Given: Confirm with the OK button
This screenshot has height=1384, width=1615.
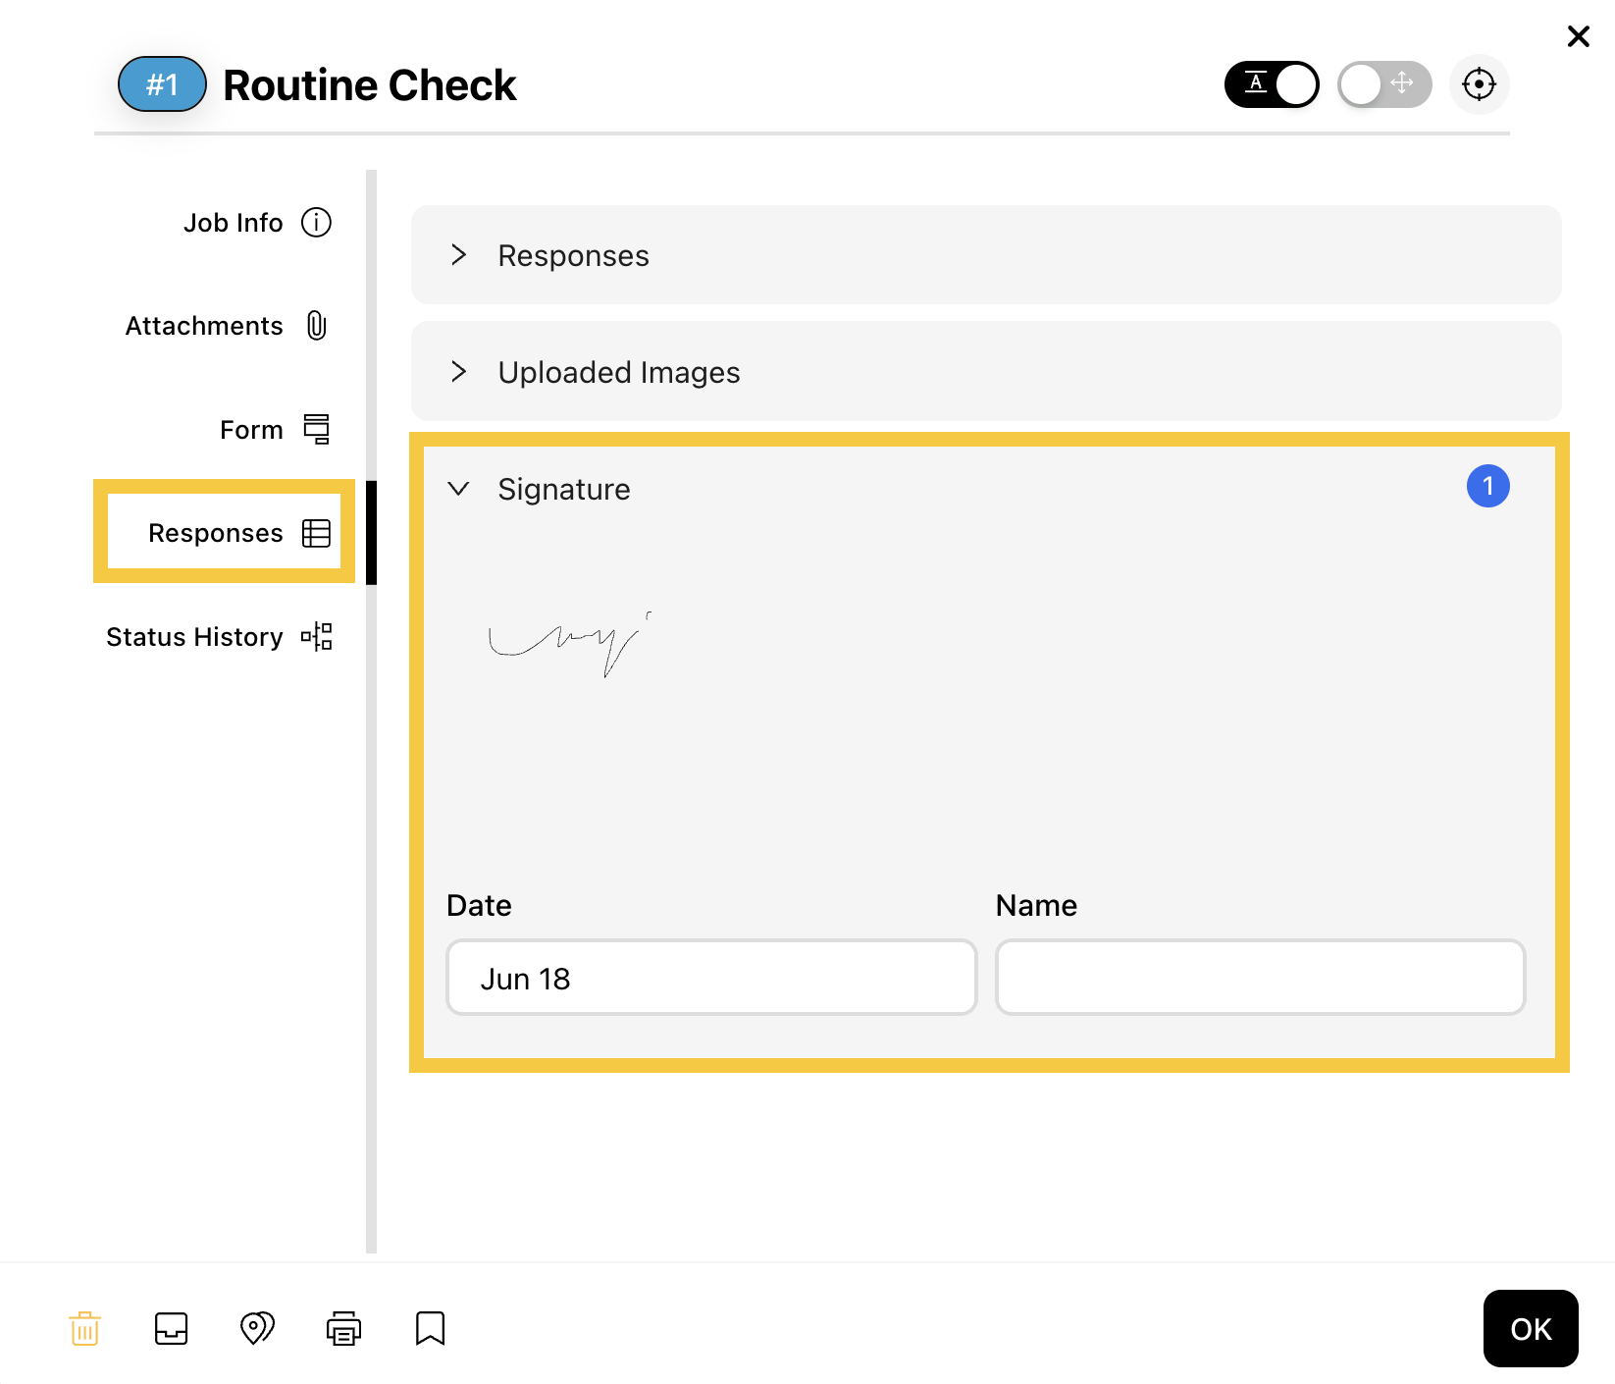Looking at the screenshot, I should pos(1531,1329).
